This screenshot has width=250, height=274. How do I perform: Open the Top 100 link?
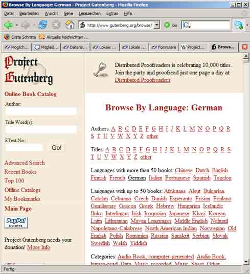pos(14,180)
